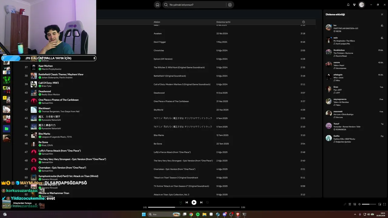This screenshot has width=388, height=218.
Task: Sort tracks by duration clock icon
Action: pos(303,22)
